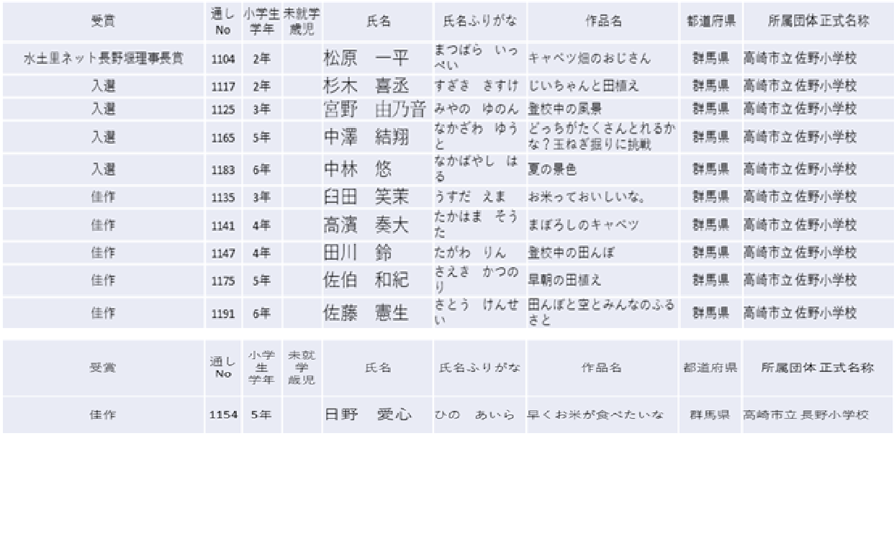Select artwork title じいちゃんと田植え
Viewport: 894px width, 554px height.
tap(583, 86)
